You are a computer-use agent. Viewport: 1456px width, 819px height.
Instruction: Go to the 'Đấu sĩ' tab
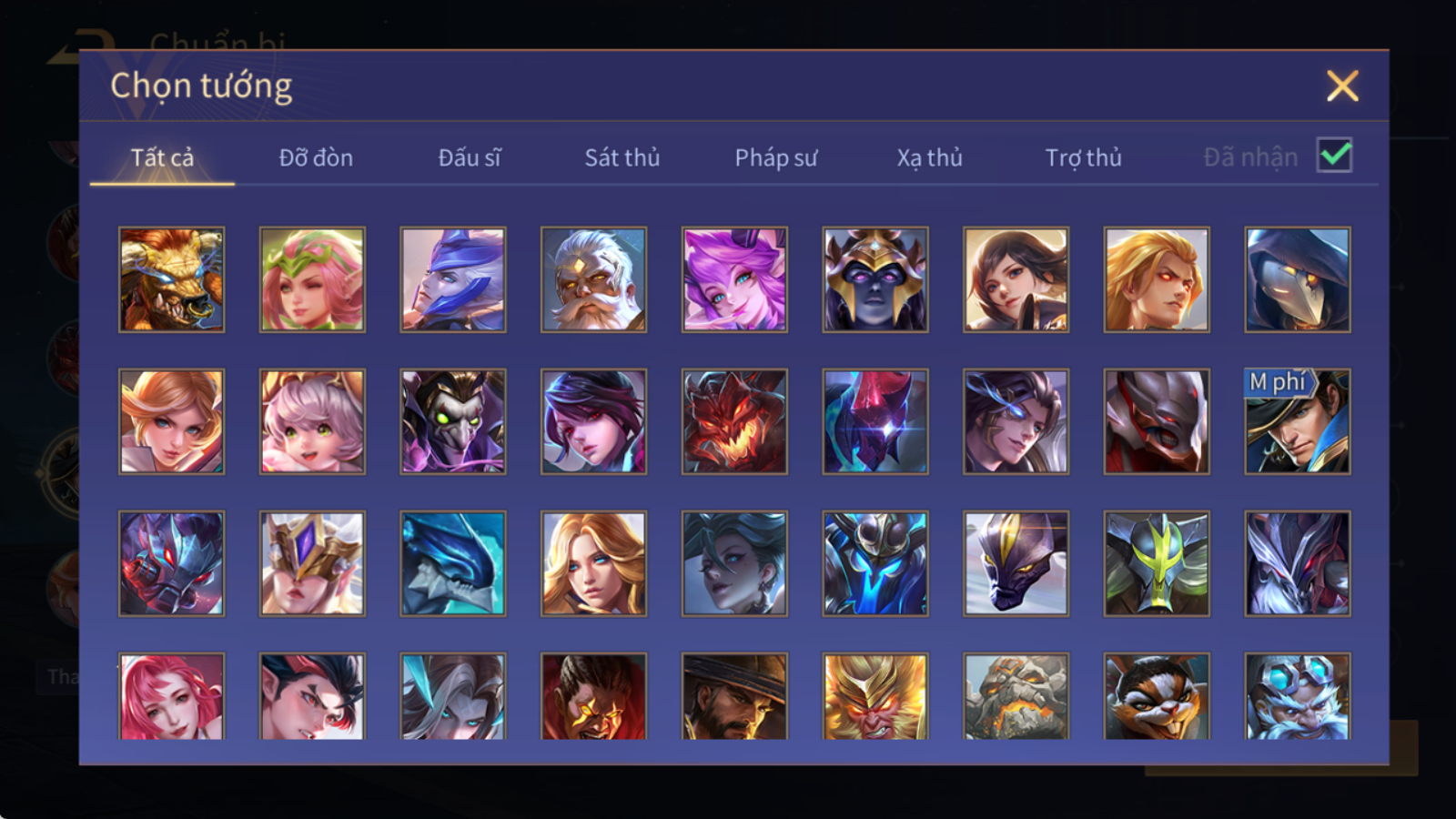coord(470,157)
